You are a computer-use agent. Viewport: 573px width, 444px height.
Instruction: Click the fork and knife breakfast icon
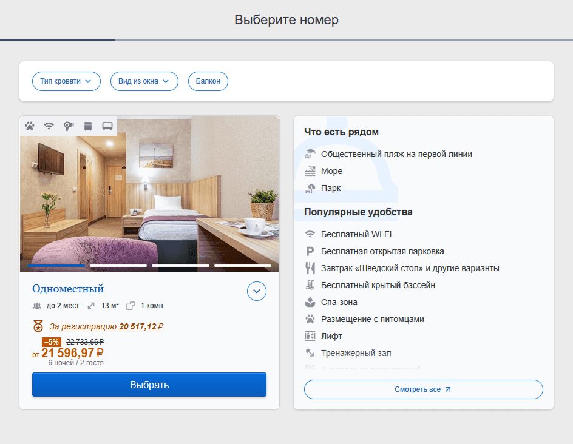click(310, 268)
